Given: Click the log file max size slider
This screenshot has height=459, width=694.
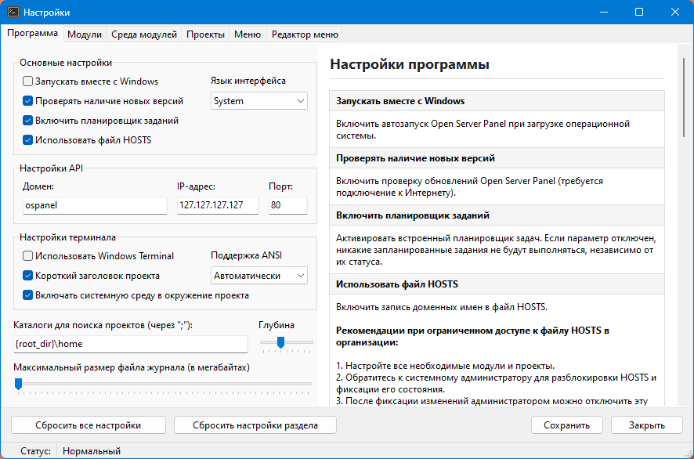Looking at the screenshot, I should [18, 383].
